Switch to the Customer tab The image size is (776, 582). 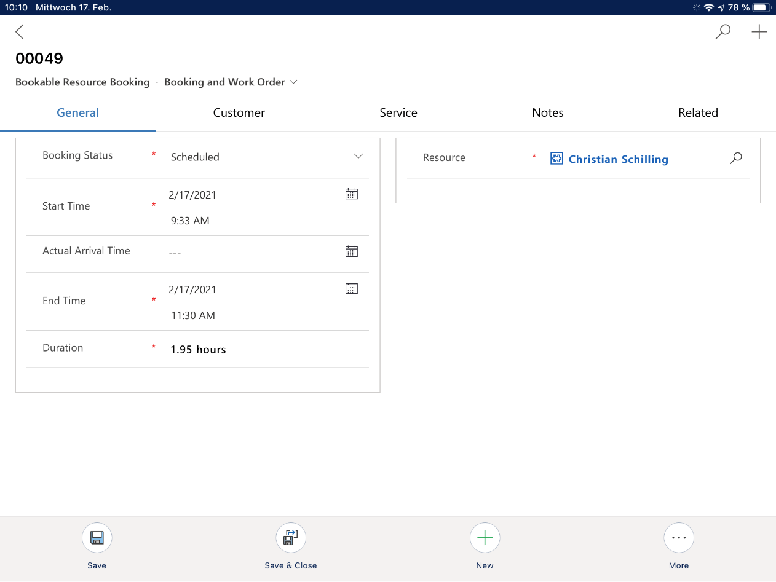239,113
